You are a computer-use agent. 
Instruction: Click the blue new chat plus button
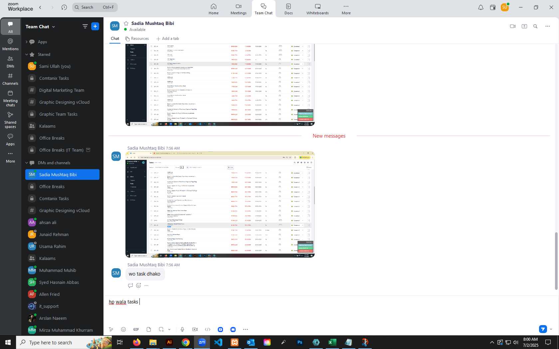(x=95, y=26)
